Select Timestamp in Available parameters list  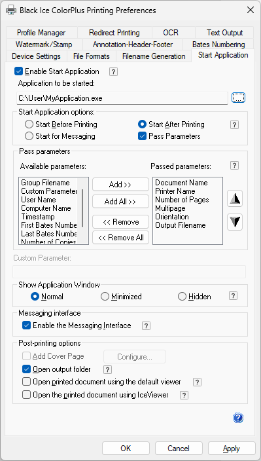(x=38, y=217)
